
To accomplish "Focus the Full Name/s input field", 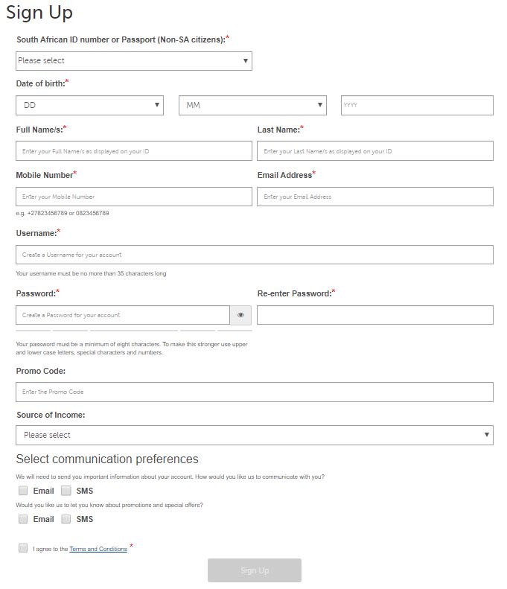I will (134, 151).
